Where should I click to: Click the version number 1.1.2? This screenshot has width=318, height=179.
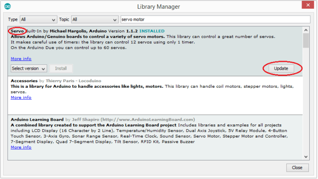tap(132, 31)
